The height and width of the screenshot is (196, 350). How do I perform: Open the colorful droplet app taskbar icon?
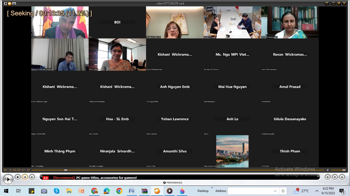point(182,191)
